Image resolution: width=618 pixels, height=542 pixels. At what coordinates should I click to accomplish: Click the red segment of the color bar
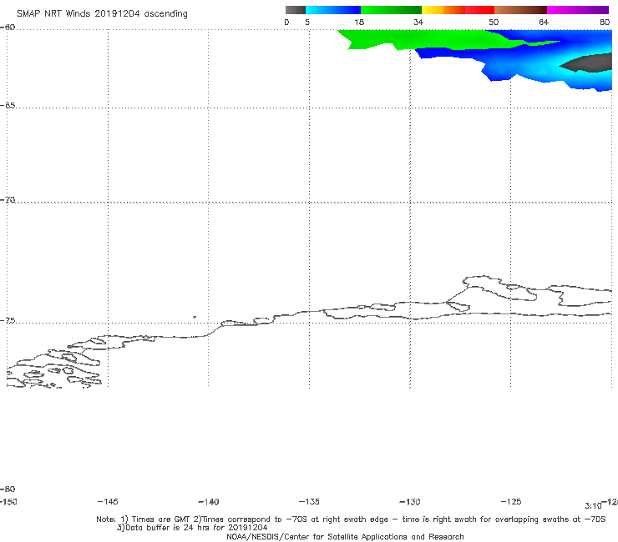point(479,10)
